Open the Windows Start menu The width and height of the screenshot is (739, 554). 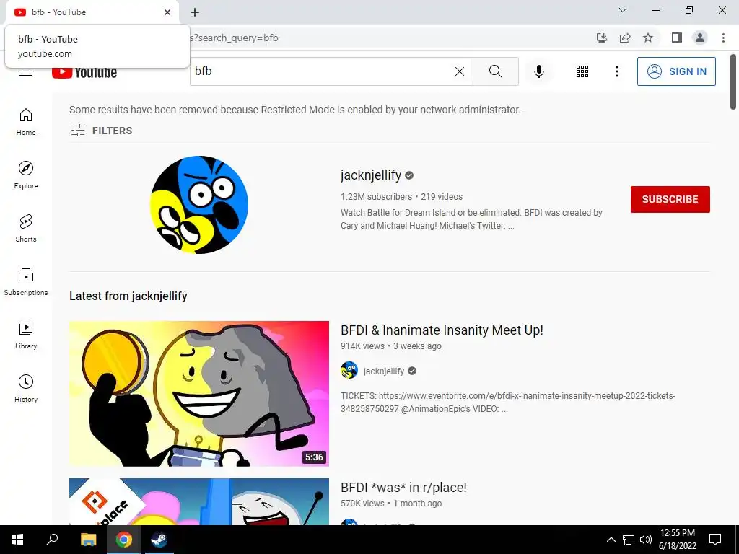point(17,540)
